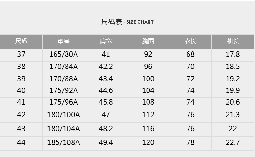This screenshot has width=255, height=157.
Task: Click garment length value 68
Action: tap(190, 54)
